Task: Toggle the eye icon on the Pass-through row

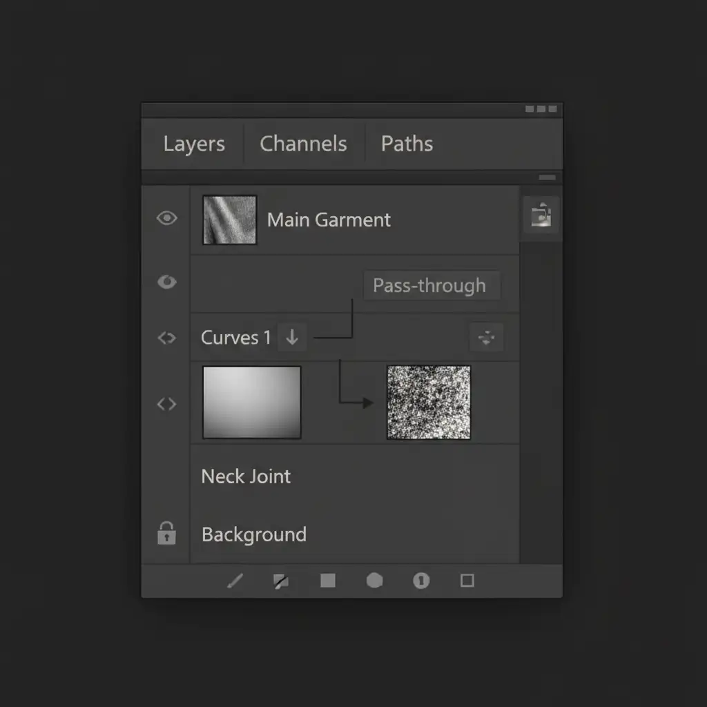Action: 166,282
